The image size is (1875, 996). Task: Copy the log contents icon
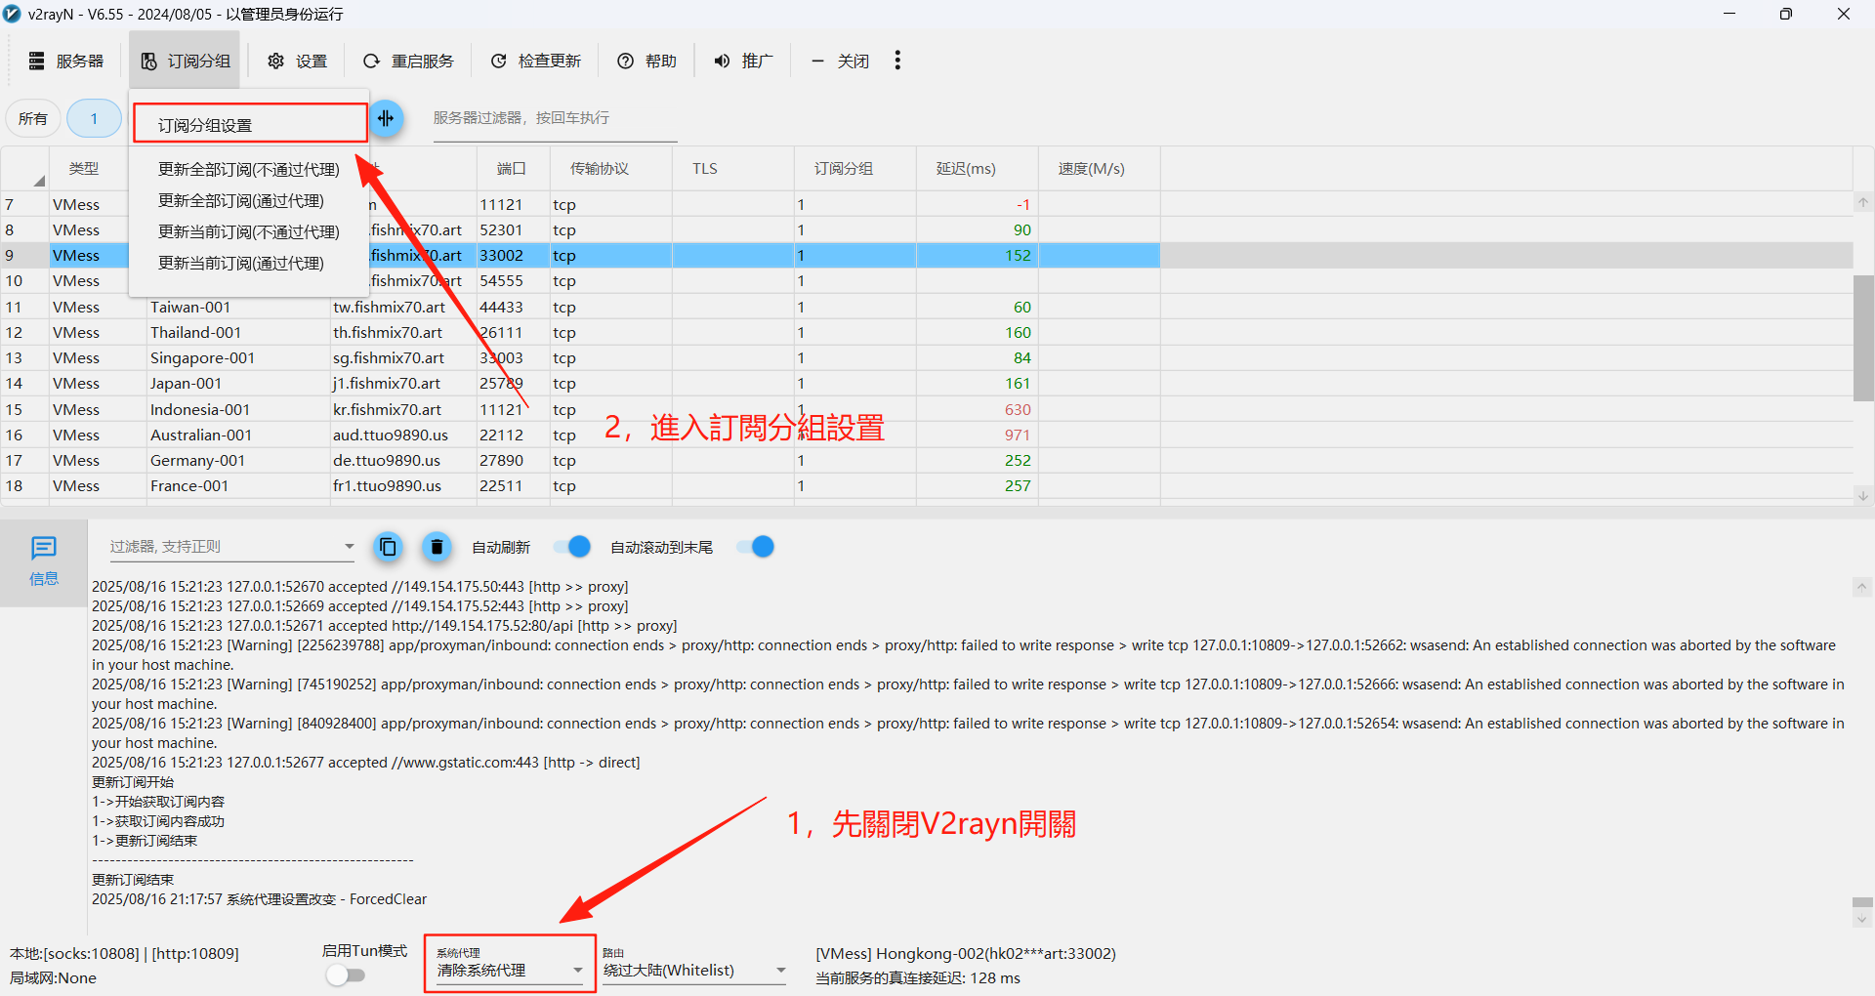click(388, 547)
